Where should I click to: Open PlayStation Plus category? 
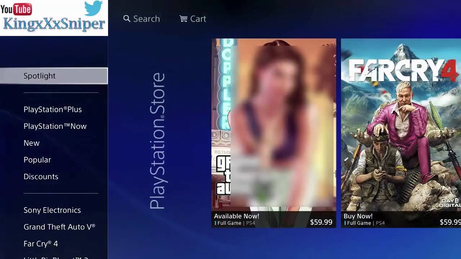point(53,109)
